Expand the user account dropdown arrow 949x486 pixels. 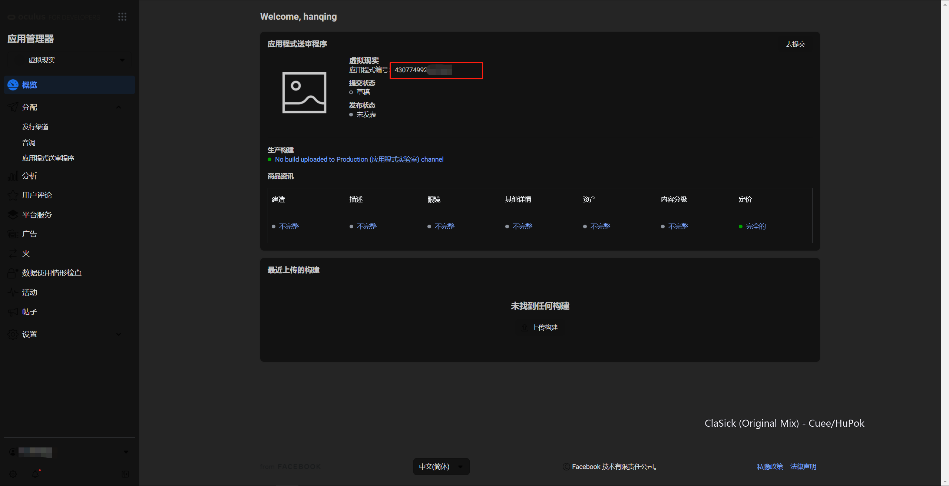click(126, 452)
